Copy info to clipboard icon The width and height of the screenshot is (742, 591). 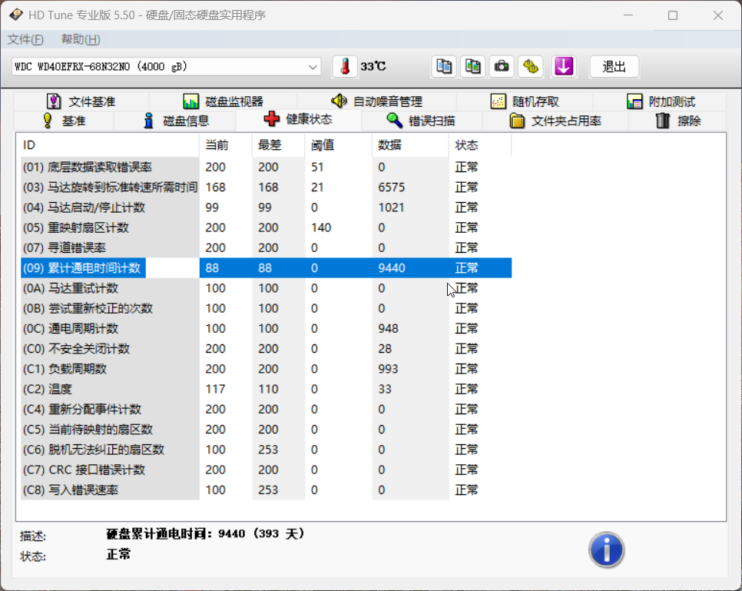[x=444, y=67]
